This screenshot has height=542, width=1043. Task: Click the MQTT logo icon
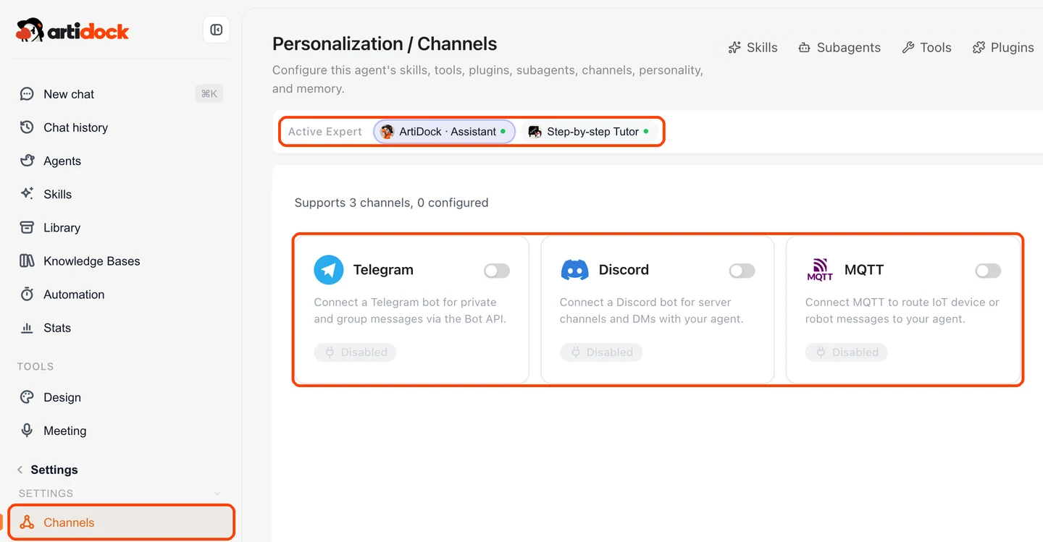coord(820,270)
